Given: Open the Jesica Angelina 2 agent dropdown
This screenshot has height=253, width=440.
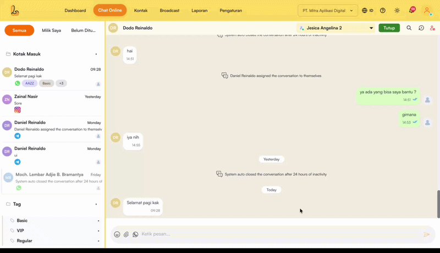Looking at the screenshot, I should 336,28.
